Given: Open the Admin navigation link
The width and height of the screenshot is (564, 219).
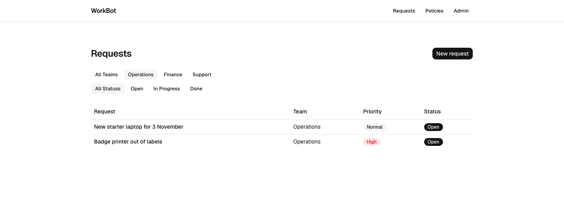Looking at the screenshot, I should tap(461, 11).
